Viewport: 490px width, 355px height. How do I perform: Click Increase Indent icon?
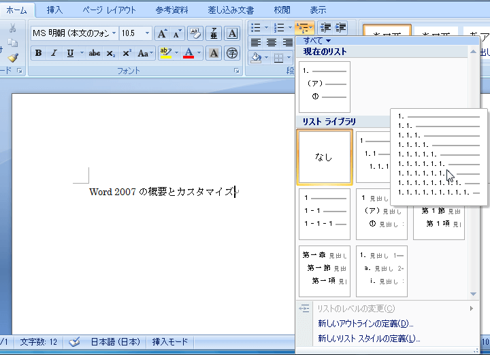[x=341, y=28]
